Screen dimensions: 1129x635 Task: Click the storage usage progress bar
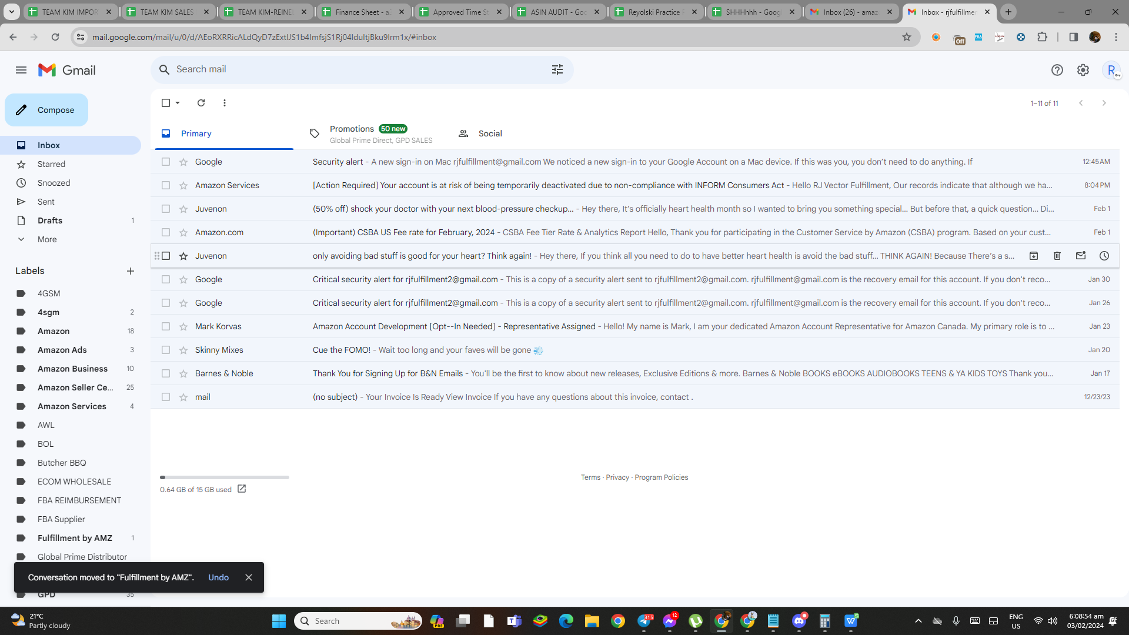[x=225, y=477]
